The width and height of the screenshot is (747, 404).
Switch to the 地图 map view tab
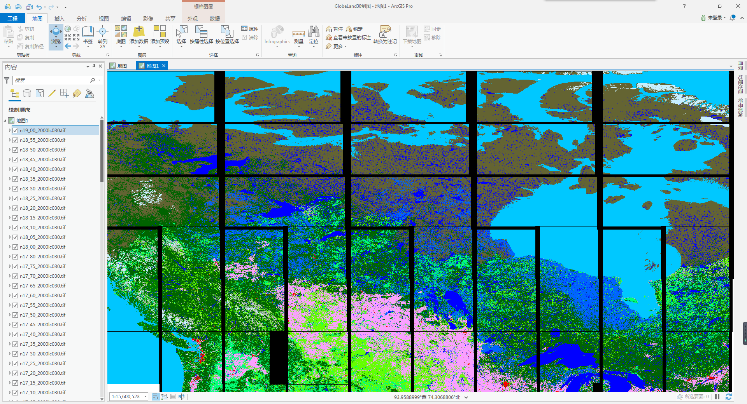pos(119,66)
